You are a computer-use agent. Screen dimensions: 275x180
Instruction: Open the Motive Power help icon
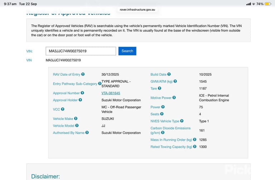pos(174,97)
